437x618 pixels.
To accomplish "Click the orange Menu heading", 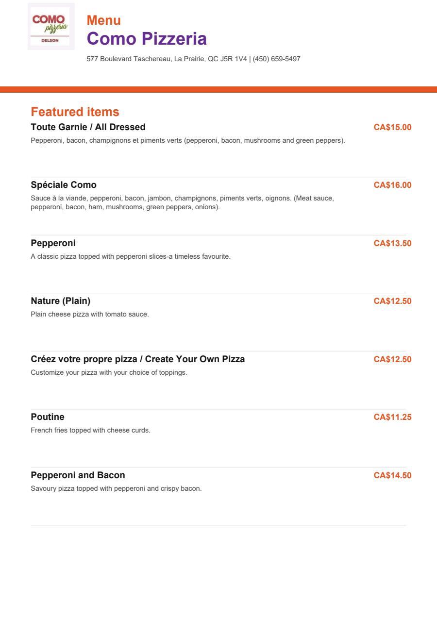I will tap(104, 20).
